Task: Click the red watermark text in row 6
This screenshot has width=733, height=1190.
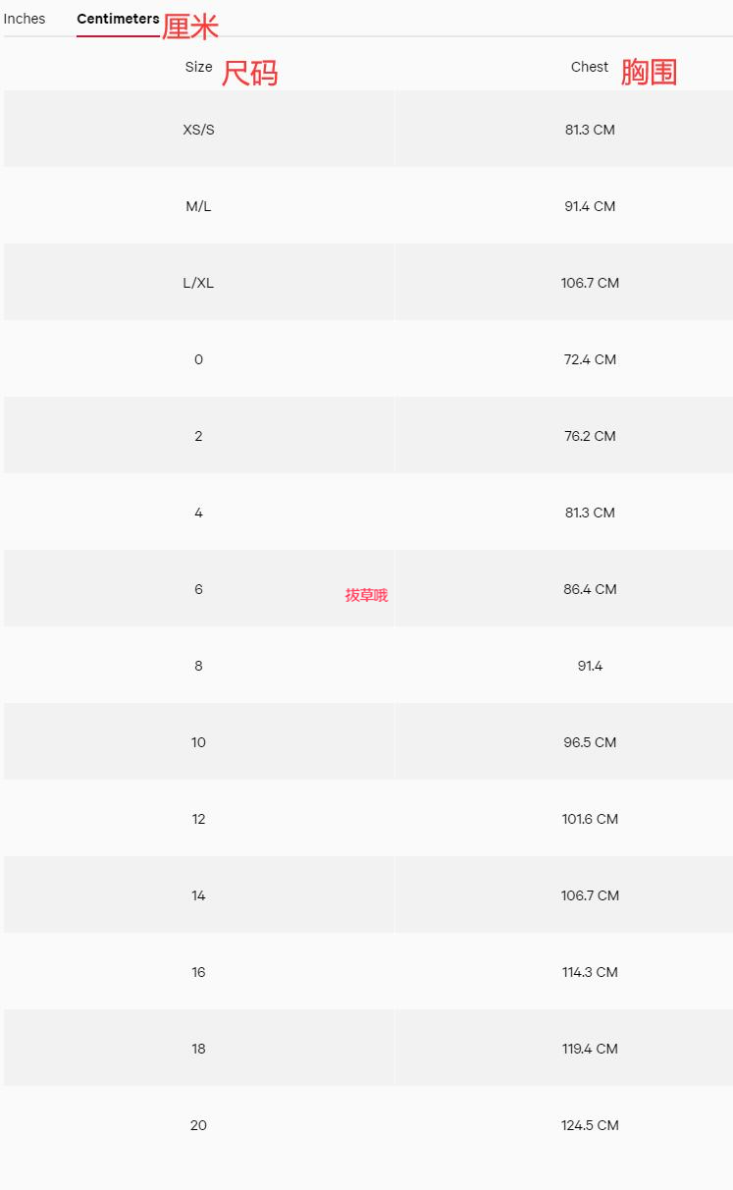Action: (x=366, y=595)
